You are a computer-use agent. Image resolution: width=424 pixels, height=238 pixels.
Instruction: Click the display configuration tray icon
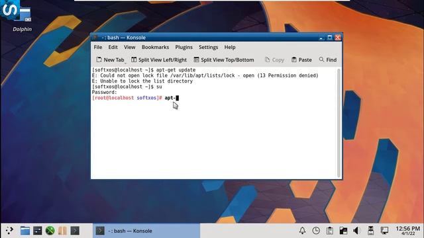(343, 231)
